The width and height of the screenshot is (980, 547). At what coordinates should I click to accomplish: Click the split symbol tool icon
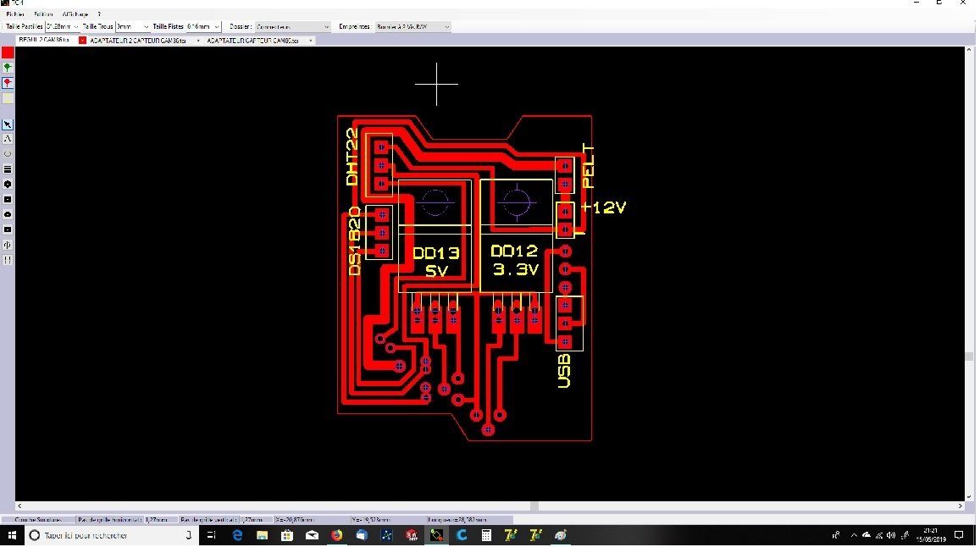(x=8, y=245)
